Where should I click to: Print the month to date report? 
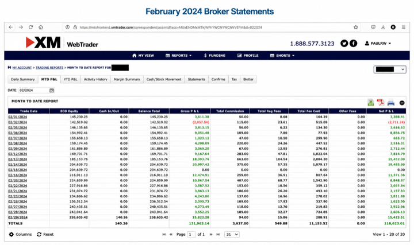coord(391,103)
